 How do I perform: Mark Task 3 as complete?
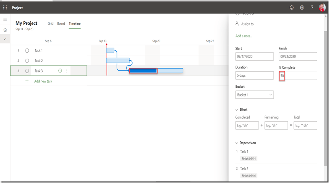(27, 71)
